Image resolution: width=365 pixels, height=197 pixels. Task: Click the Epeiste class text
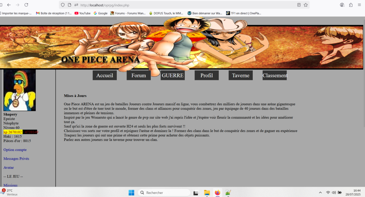pos(9,119)
